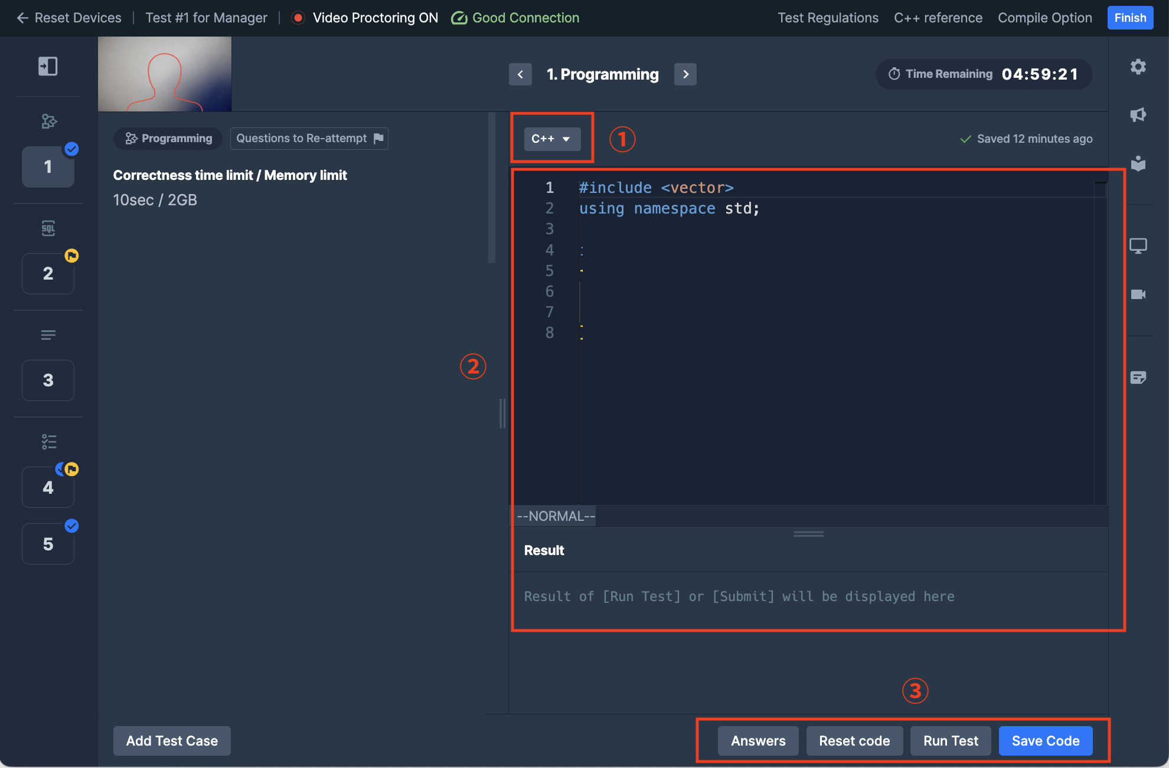Open settings gear icon
This screenshot has width=1169, height=768.
1138,67
